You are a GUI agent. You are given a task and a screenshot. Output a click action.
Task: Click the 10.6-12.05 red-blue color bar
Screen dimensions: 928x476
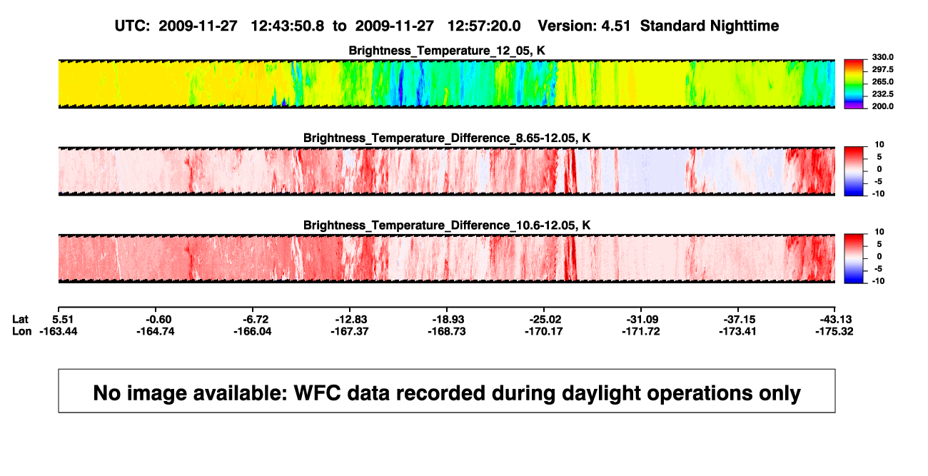tap(854, 258)
